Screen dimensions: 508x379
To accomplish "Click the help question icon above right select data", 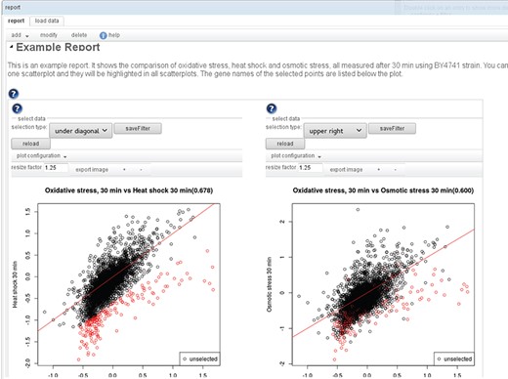I will point(272,108).
